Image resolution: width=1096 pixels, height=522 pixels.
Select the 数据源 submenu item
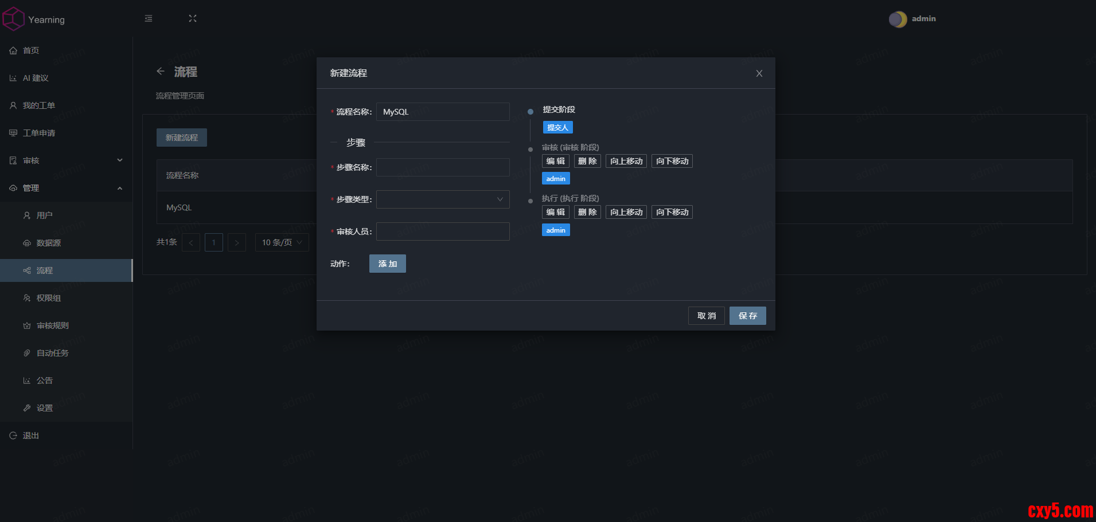coord(67,243)
